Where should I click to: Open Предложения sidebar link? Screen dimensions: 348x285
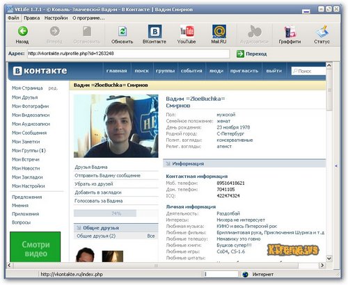click(27, 197)
